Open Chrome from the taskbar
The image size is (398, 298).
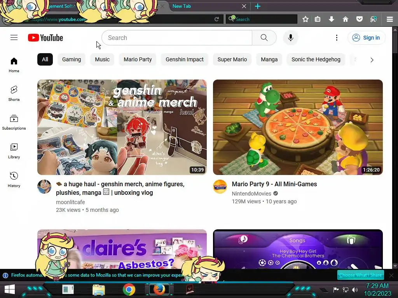point(129,289)
